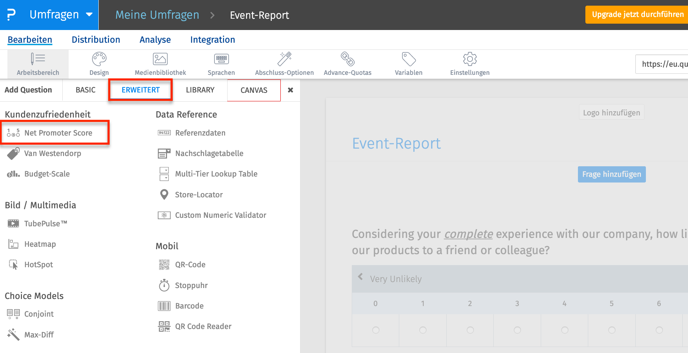688x353 pixels.
Task: Open Sprachen language settings
Action: coord(221,64)
